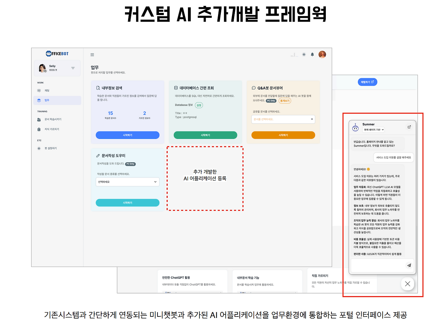Click 시작하기 on the 내부정보 검색 card
This screenshot has width=448, height=321.
127,135
